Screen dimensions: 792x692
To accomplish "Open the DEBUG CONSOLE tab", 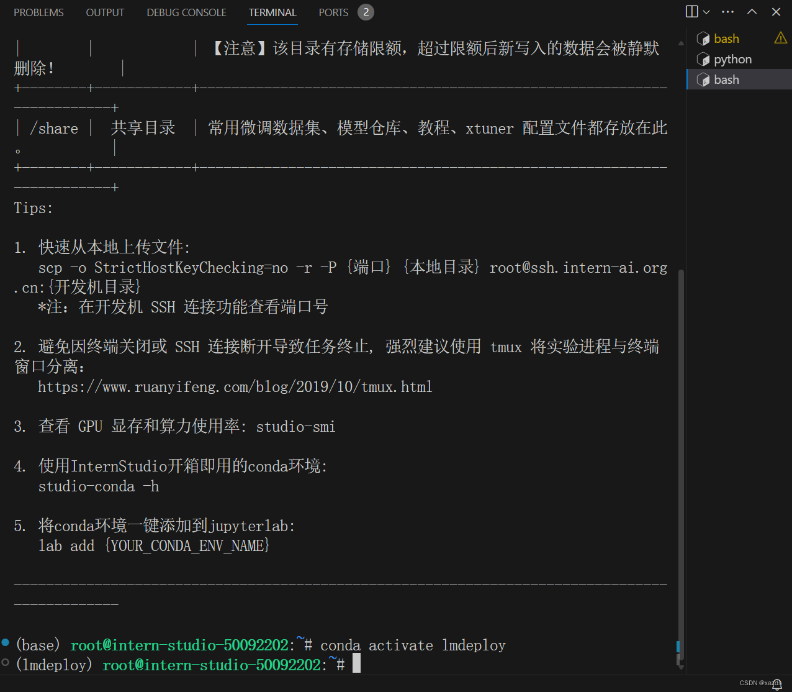I will pos(186,12).
